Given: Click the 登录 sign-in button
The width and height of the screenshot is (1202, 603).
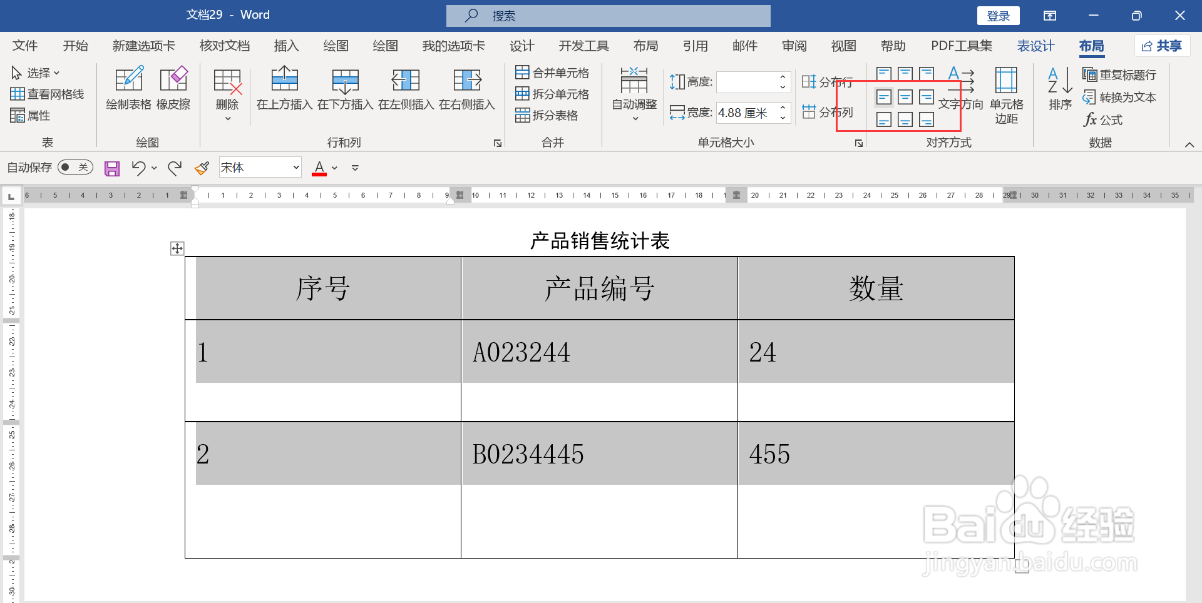Looking at the screenshot, I should 998,15.
